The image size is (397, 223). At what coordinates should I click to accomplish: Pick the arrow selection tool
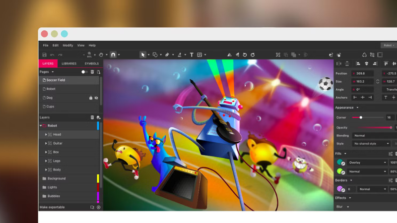[x=142, y=55]
